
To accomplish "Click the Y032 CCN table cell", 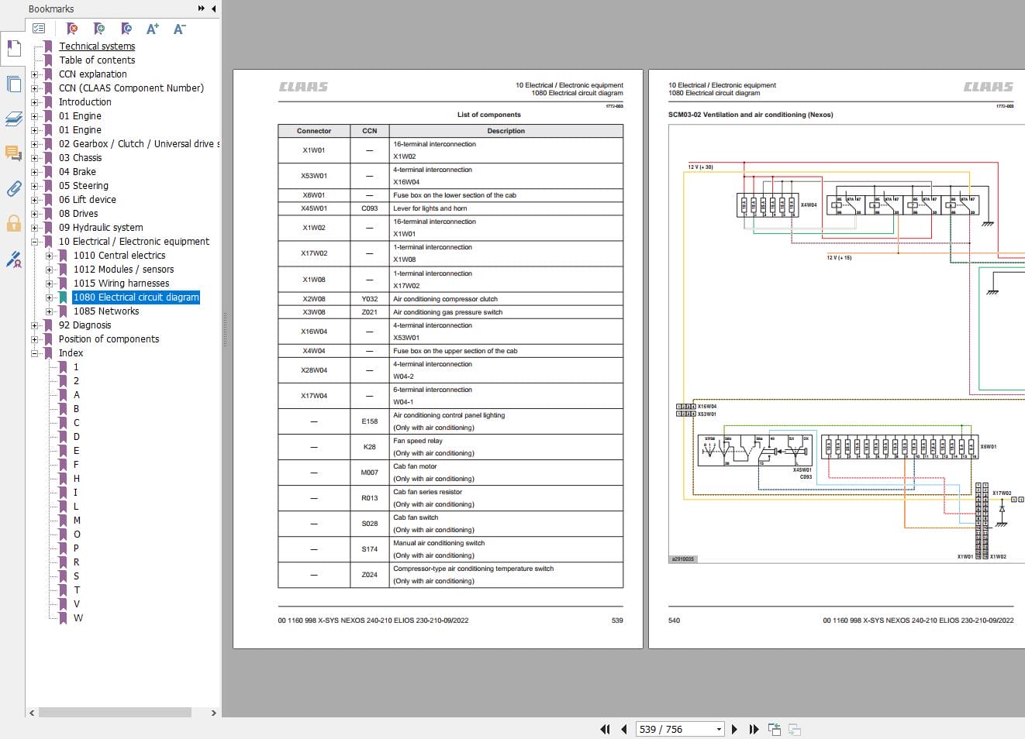I will tap(370, 299).
